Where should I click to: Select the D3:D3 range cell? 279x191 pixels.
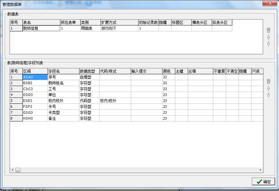coord(35,94)
